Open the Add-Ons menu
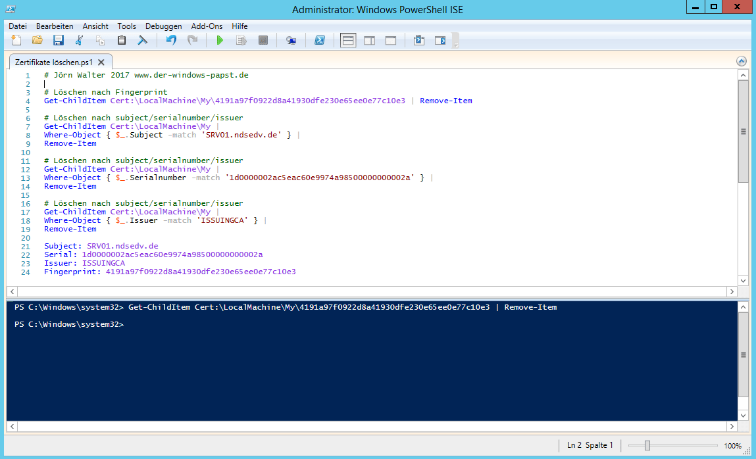 (x=206, y=26)
